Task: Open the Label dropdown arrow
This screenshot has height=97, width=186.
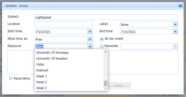Action: tap(175, 24)
